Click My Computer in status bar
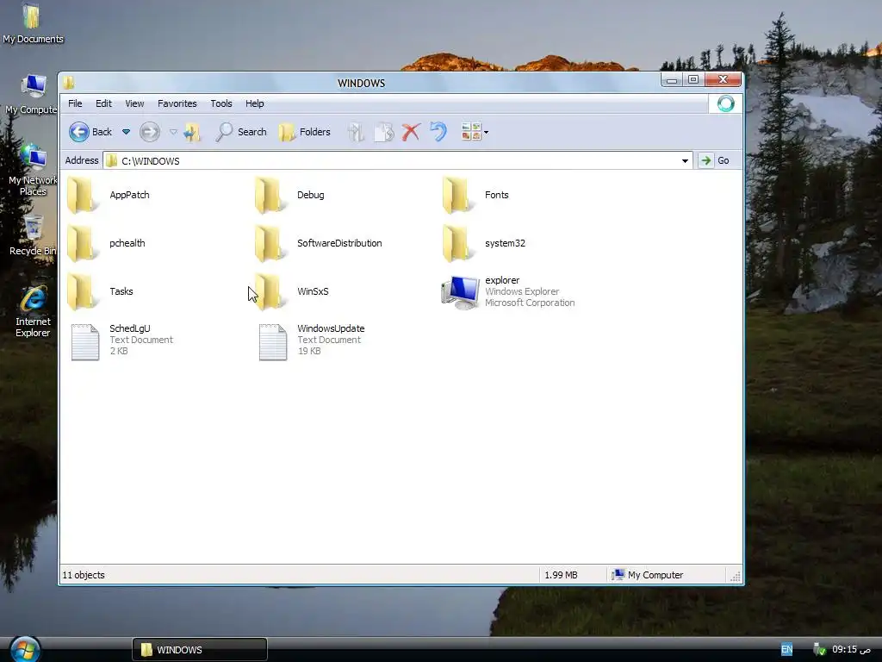 (648, 575)
